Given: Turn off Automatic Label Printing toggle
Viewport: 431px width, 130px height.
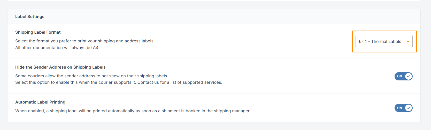Looking at the screenshot, I should [x=403, y=108].
